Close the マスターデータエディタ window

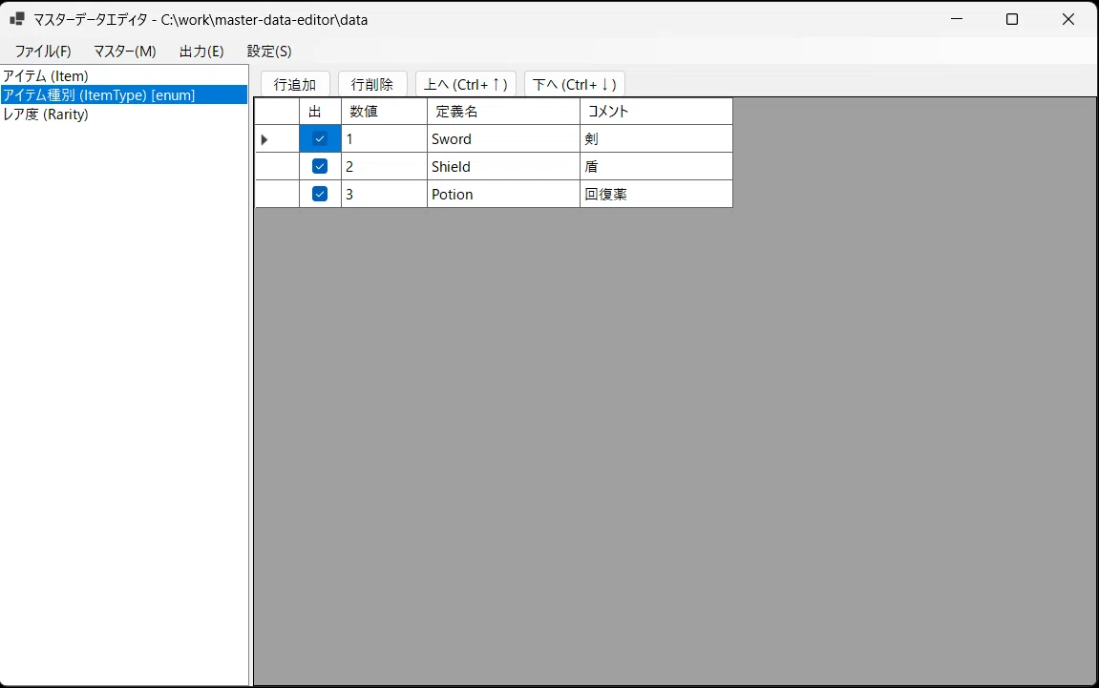point(1068,19)
